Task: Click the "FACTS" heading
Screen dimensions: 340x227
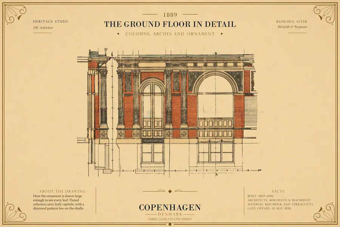Action: coord(278,191)
